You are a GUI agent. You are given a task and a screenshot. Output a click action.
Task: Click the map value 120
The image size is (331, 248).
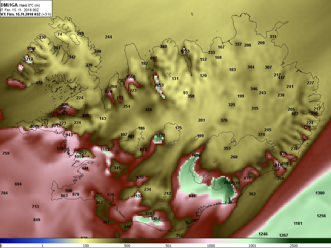[203, 76]
